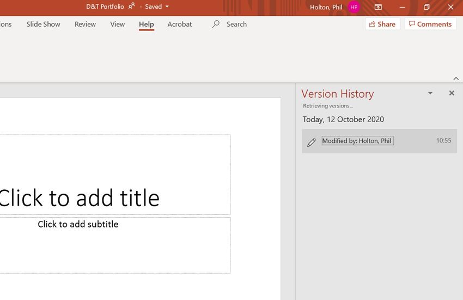
Task: Open version Modified by: Holton, Phil
Action: (380, 141)
